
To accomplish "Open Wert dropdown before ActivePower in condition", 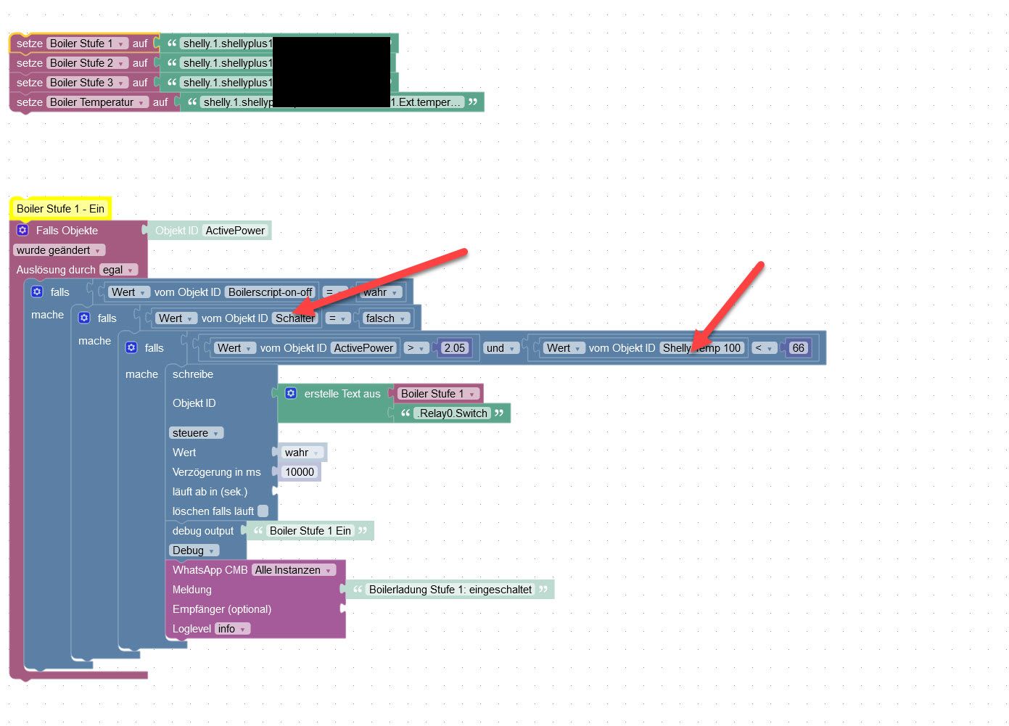I will [x=234, y=348].
